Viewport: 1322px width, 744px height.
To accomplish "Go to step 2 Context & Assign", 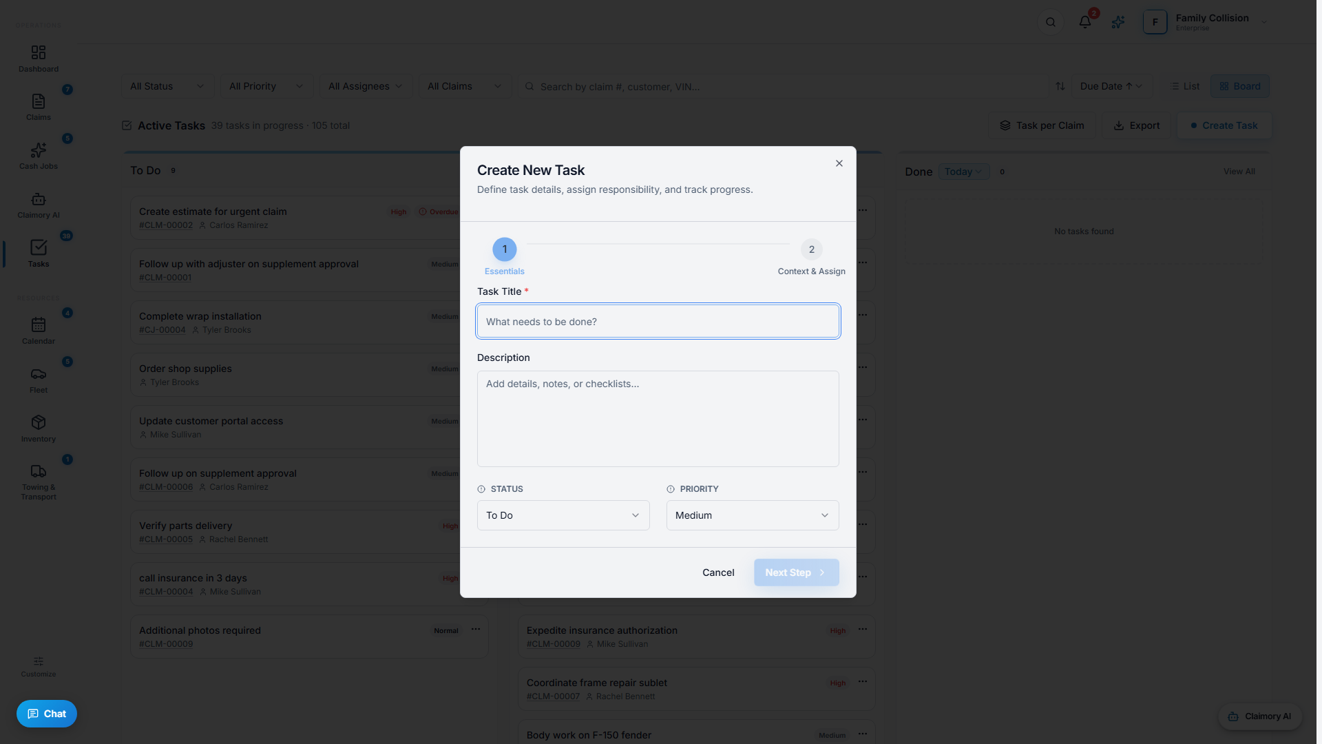I will (812, 249).
